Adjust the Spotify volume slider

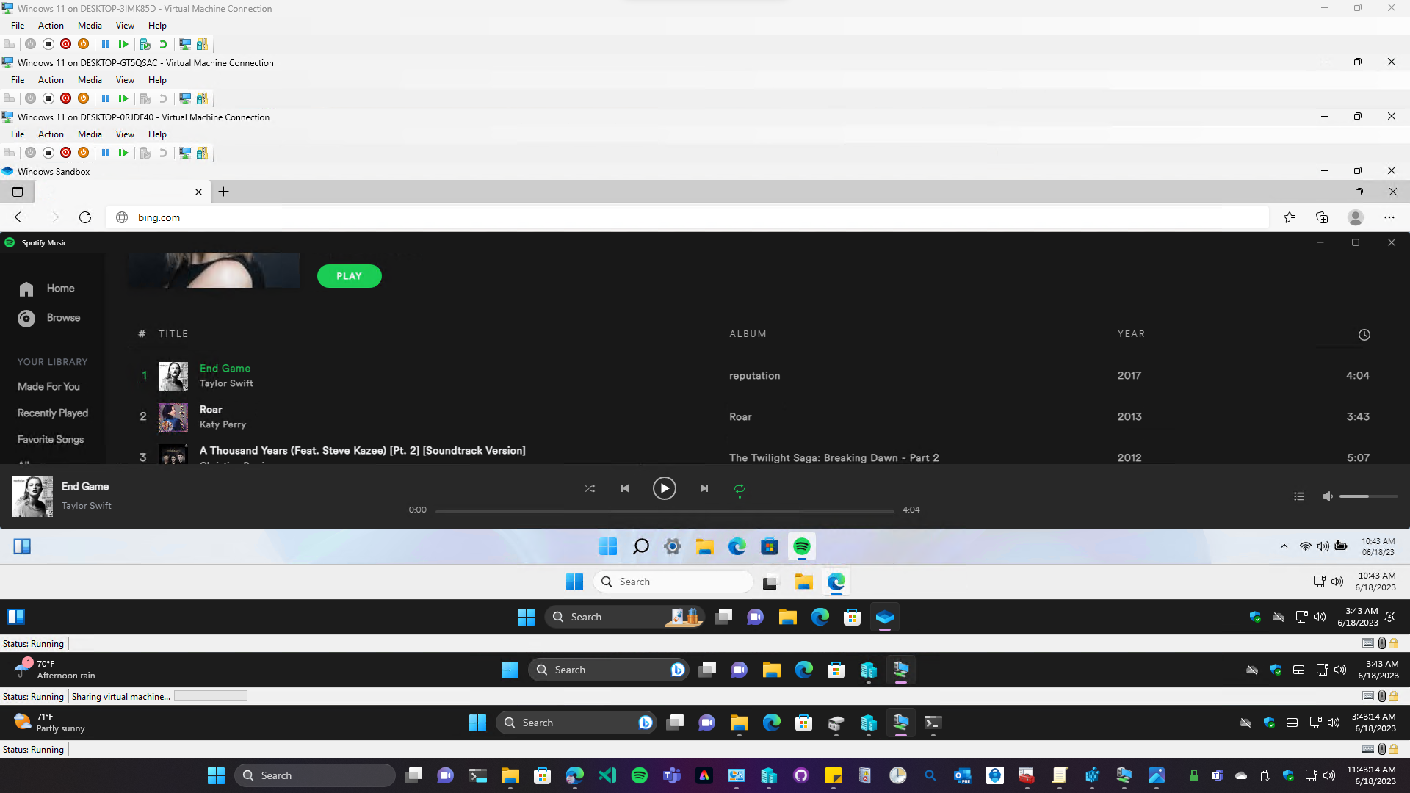point(1367,496)
